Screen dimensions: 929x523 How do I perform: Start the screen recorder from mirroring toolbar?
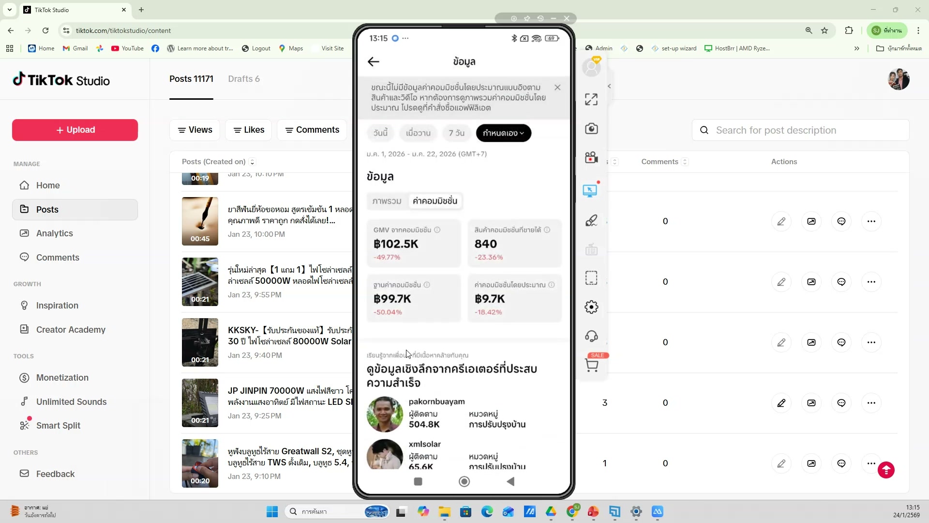[x=591, y=157]
